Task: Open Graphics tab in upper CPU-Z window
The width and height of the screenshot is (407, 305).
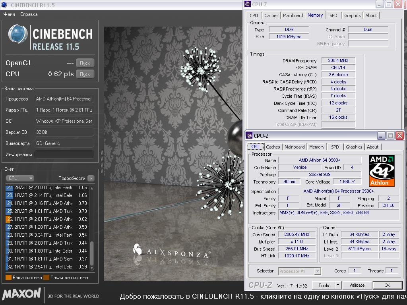Action: 352,15
